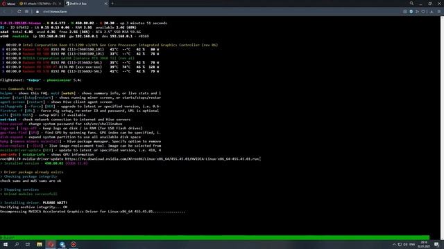
Task: Open the taskbar clock and calendar
Action: click(424, 244)
